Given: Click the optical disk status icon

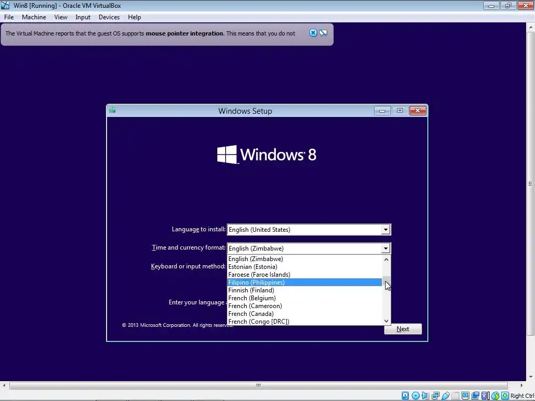Looking at the screenshot, I should 415,396.
